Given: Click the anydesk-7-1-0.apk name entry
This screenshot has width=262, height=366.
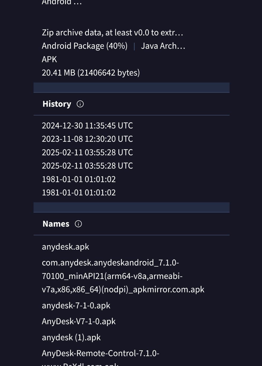Looking at the screenshot, I should point(76,305).
